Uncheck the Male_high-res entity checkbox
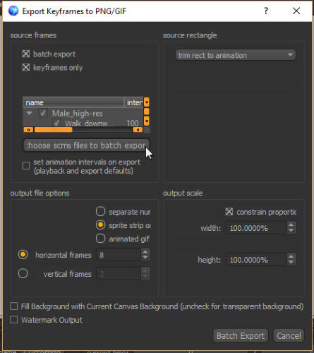The width and height of the screenshot is (314, 353). [x=43, y=113]
